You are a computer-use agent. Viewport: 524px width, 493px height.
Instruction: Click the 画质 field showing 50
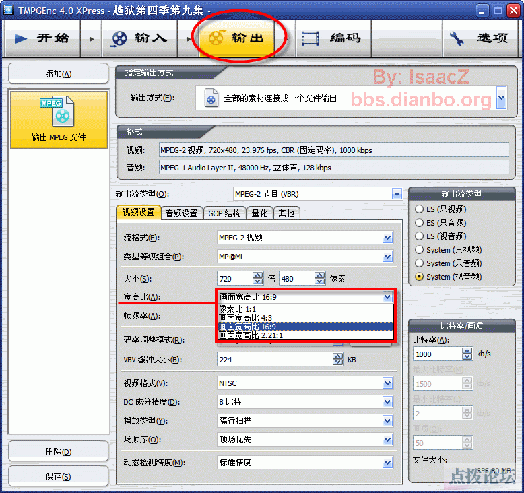click(438, 443)
